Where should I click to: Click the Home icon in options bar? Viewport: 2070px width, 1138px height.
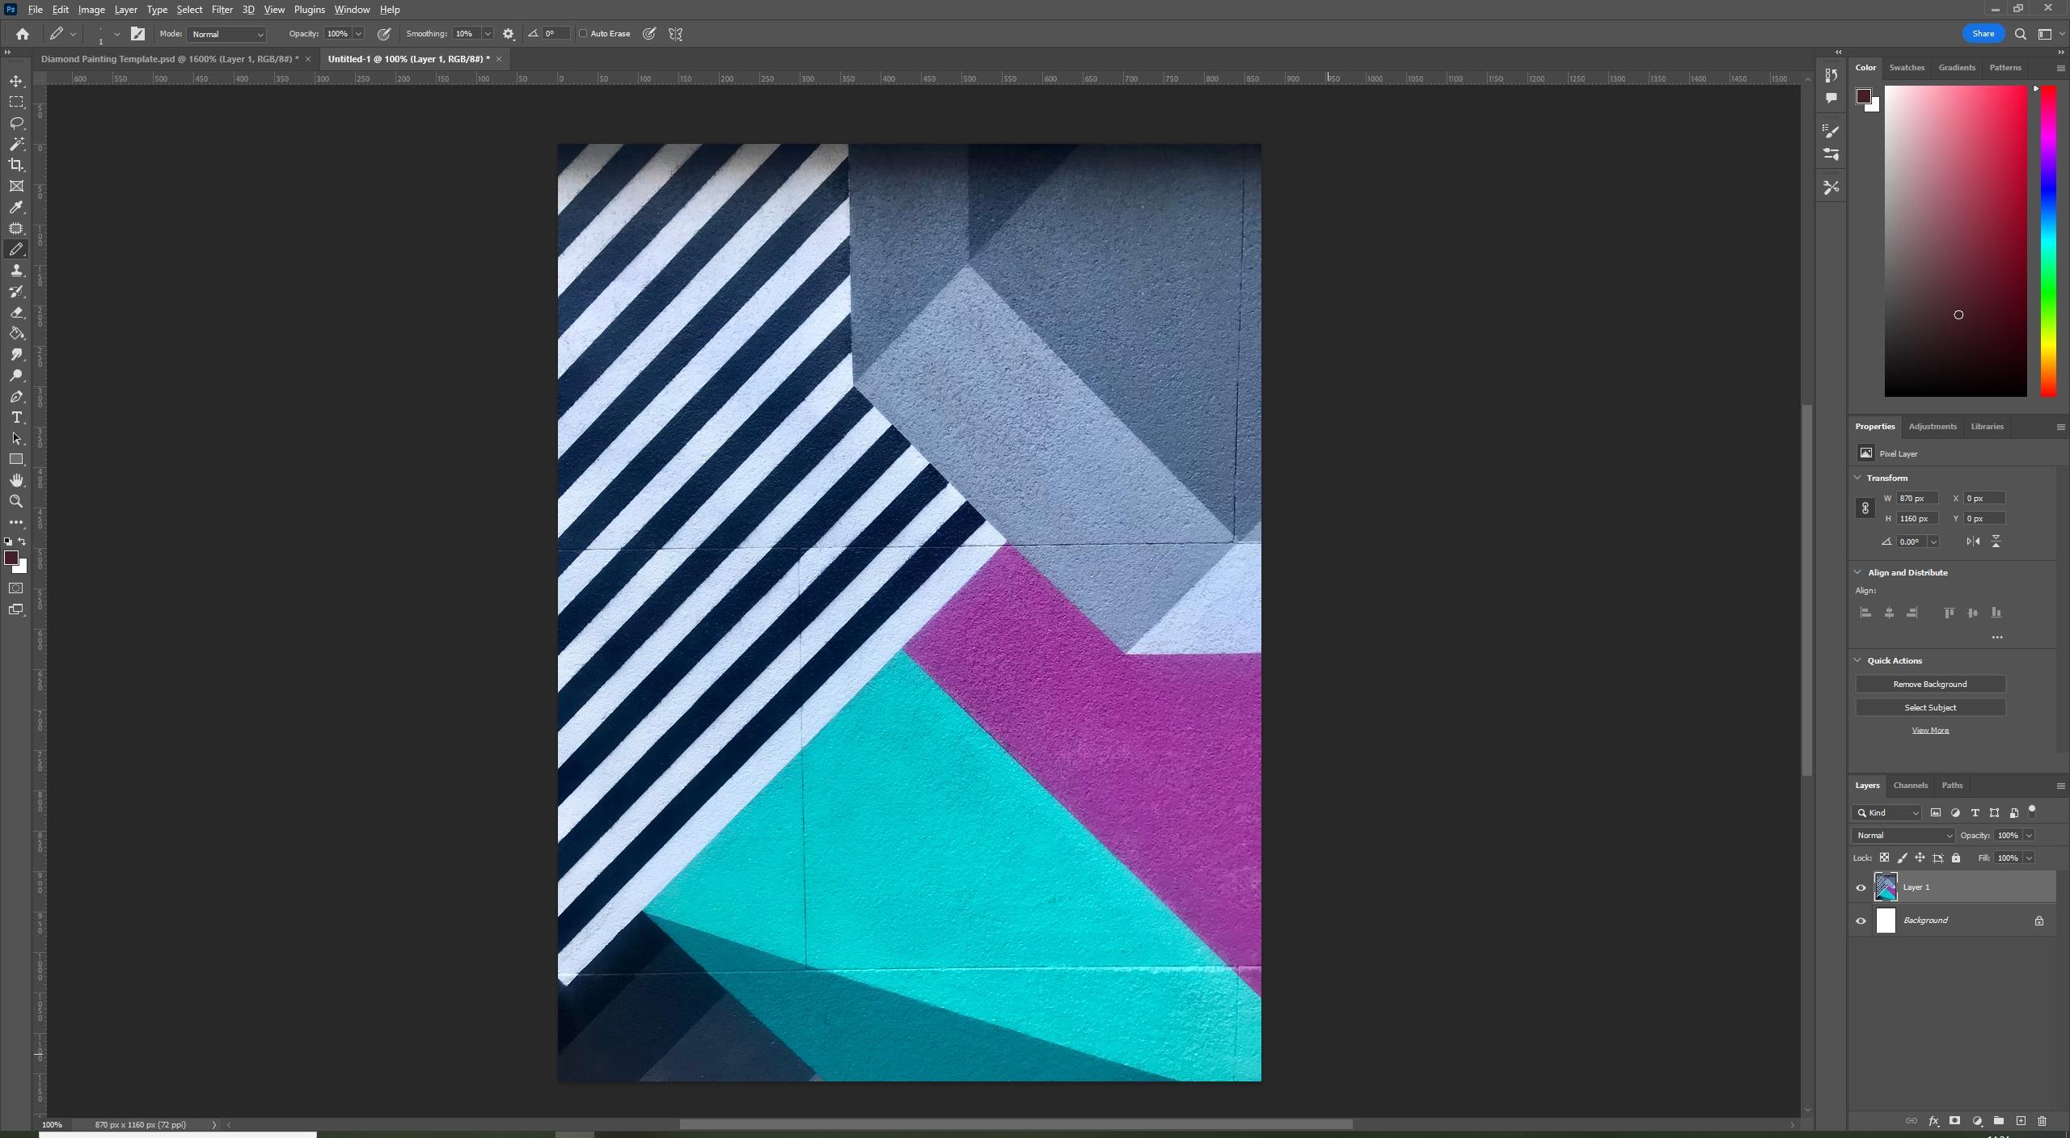pos(23,34)
